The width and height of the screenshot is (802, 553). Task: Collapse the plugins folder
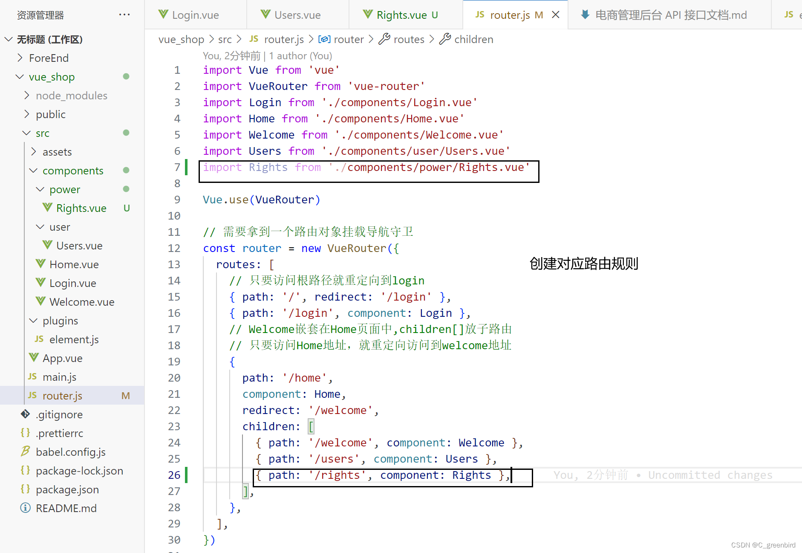(33, 321)
